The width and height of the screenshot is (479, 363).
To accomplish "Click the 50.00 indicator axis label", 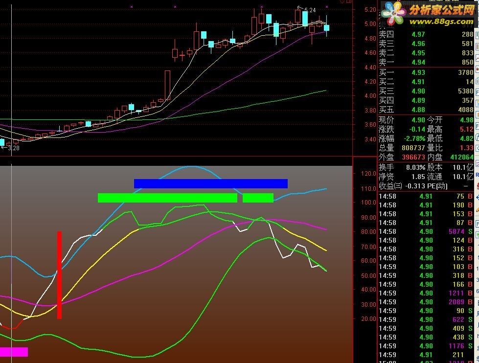I will [368, 275].
